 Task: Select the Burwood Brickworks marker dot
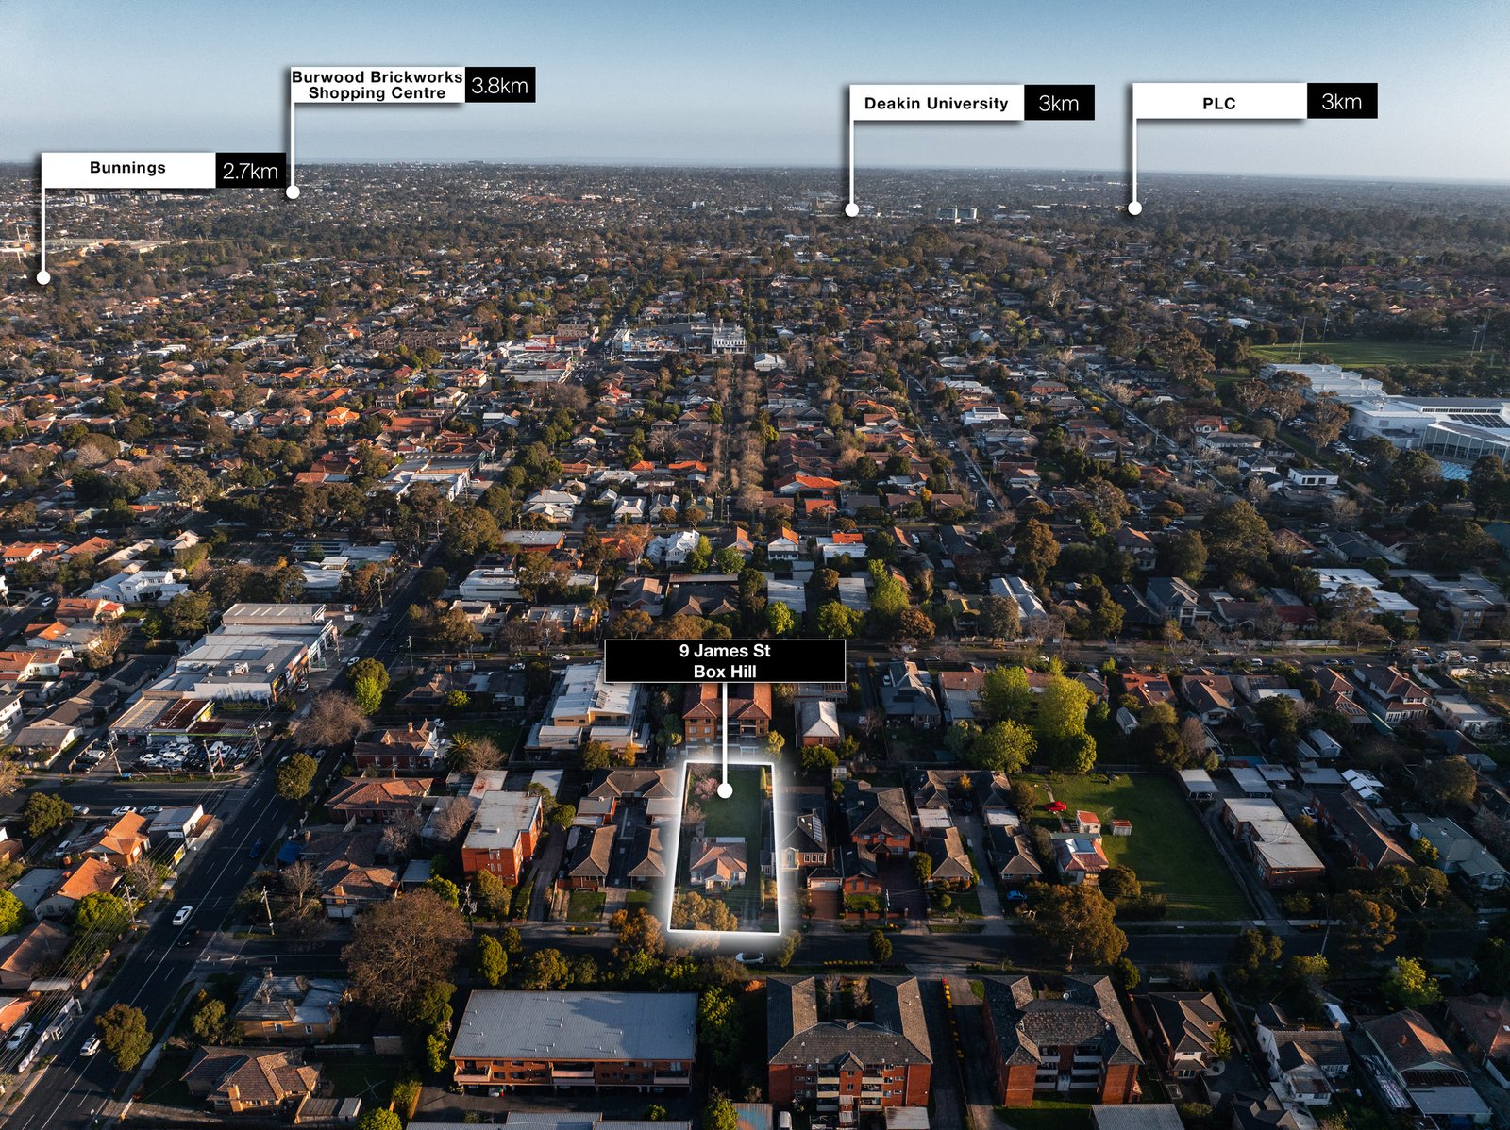(x=293, y=191)
